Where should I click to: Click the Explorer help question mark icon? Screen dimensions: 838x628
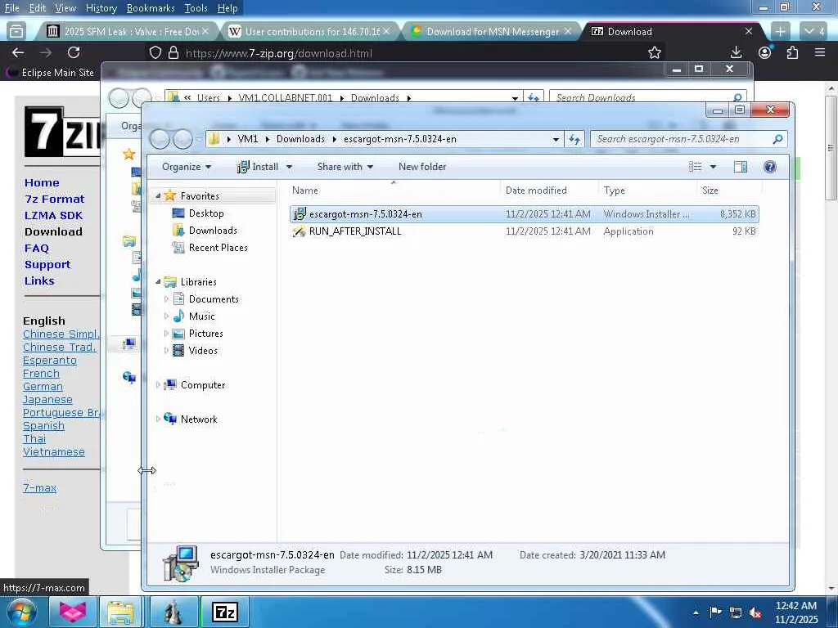click(769, 167)
